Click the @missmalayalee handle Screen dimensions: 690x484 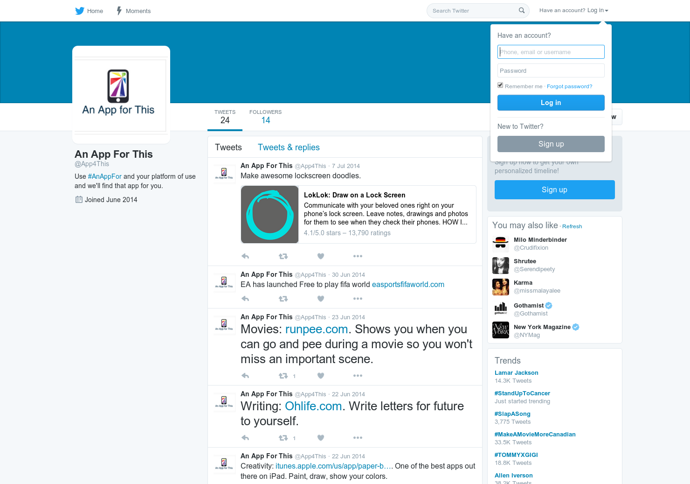point(537,291)
